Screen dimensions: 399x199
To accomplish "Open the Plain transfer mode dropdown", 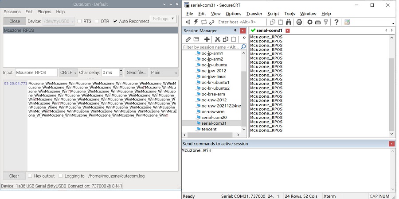I will click(x=164, y=73).
